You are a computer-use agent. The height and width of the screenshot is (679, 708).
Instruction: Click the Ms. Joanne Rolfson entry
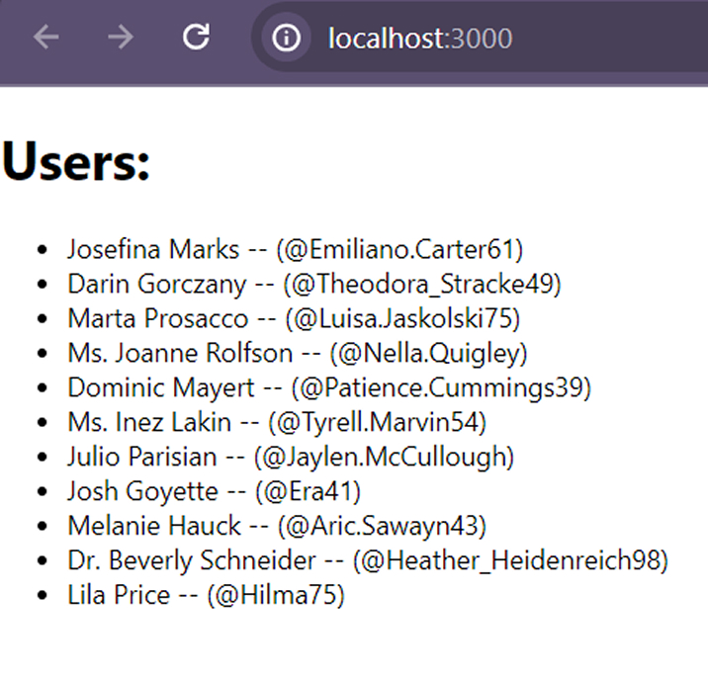pos(180,354)
